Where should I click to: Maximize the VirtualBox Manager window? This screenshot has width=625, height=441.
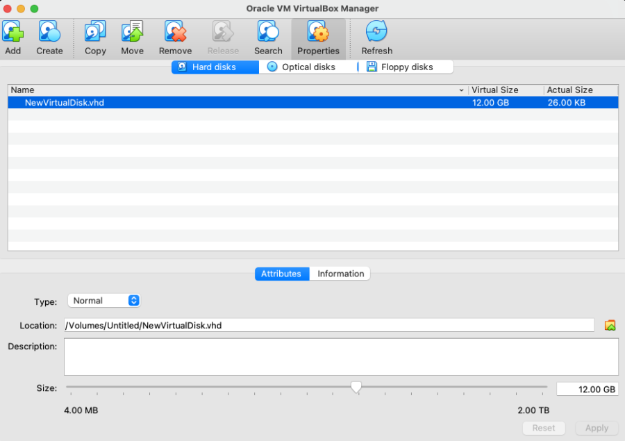[x=34, y=8]
